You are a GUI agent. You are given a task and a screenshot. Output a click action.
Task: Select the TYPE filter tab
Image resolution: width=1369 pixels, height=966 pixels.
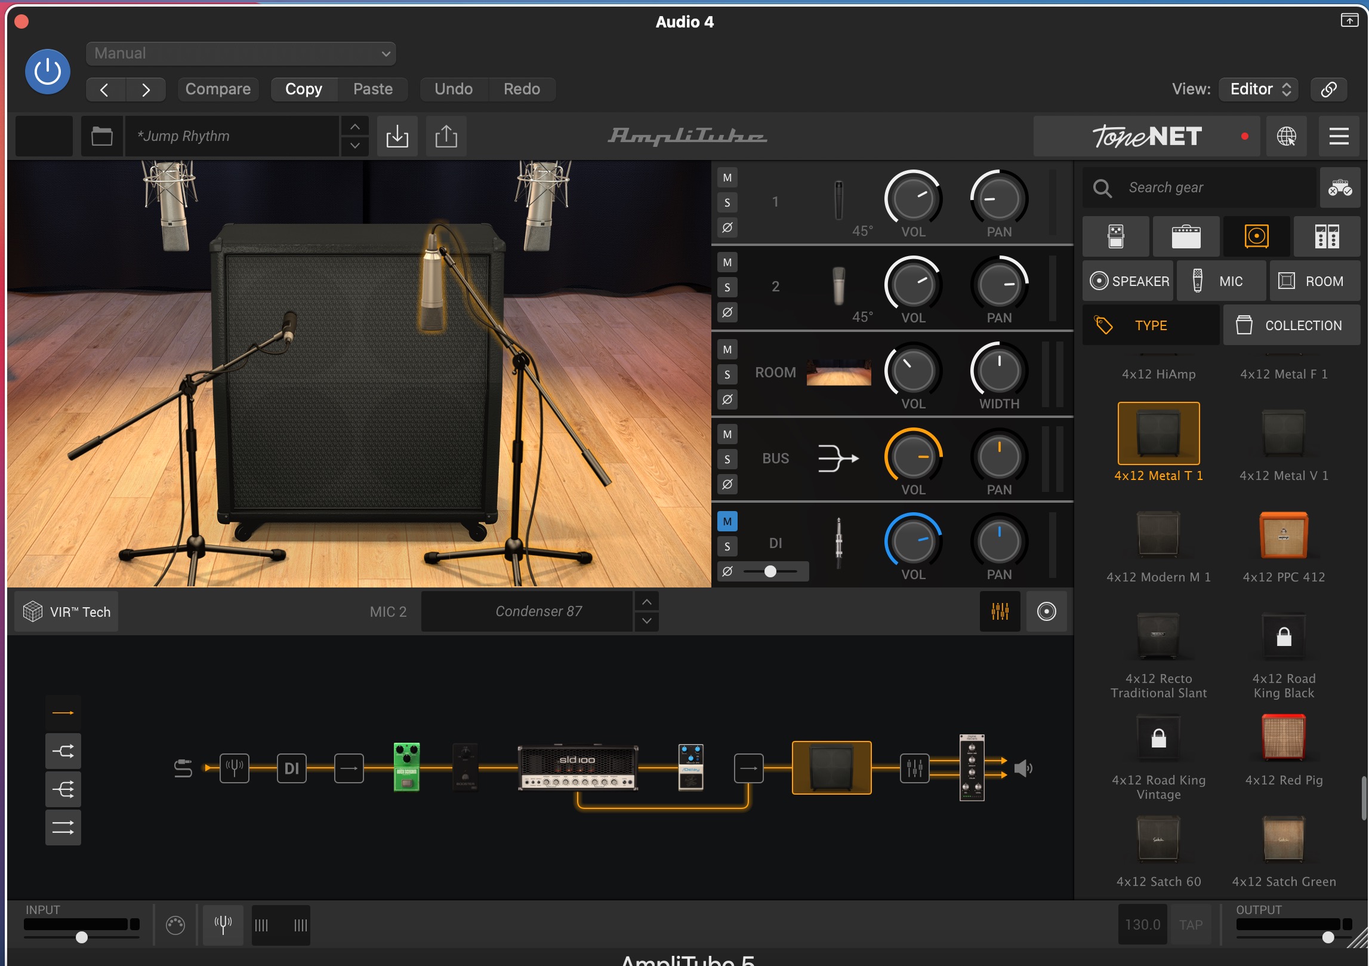[1151, 325]
